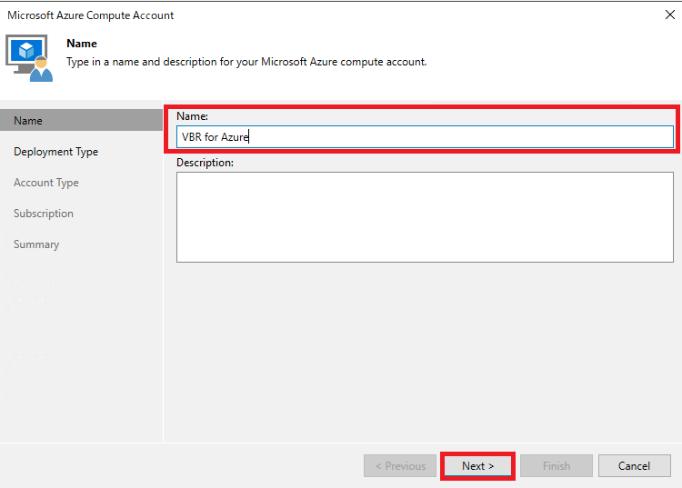Click the Azure compute account wizard icon
The image size is (682, 488).
(x=29, y=58)
